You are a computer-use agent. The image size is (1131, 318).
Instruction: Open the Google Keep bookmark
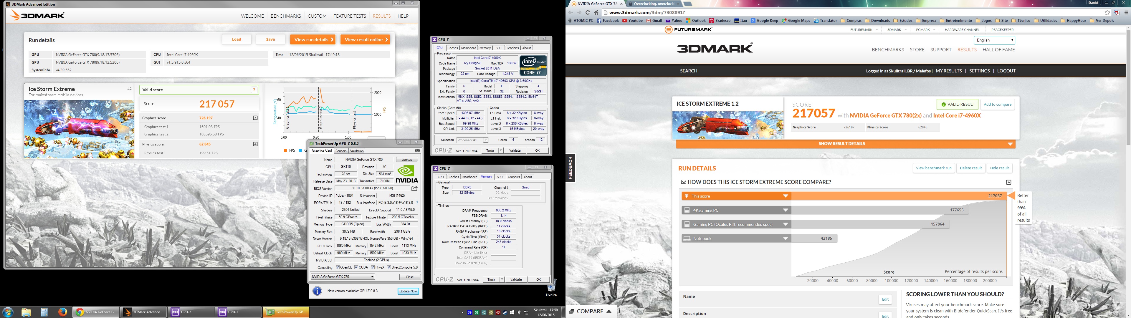(764, 21)
